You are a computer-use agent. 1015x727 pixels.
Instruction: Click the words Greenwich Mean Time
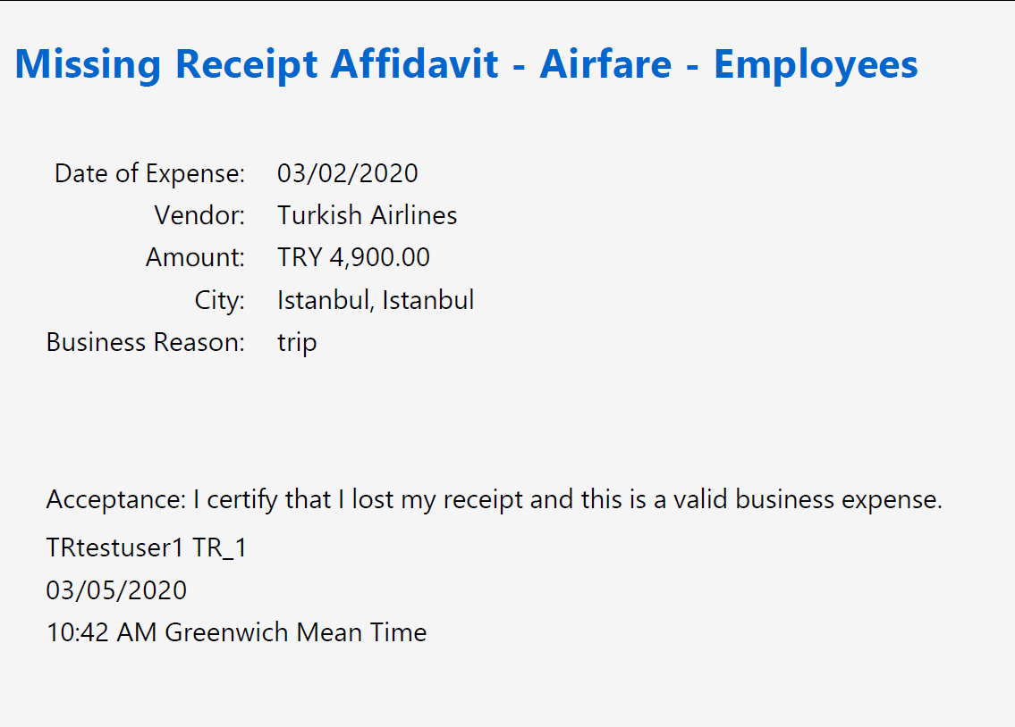296,632
